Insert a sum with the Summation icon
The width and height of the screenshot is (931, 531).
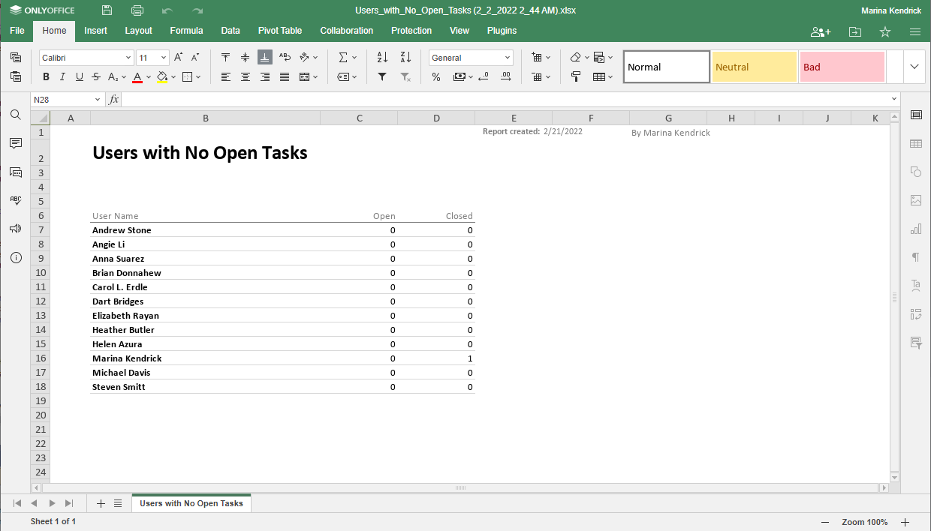click(344, 56)
